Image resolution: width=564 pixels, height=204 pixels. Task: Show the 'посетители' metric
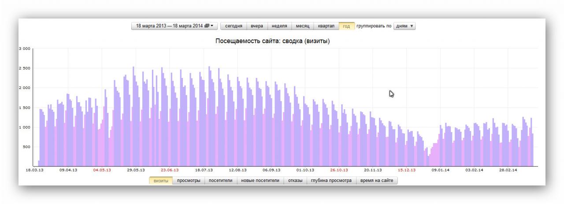(x=220, y=181)
